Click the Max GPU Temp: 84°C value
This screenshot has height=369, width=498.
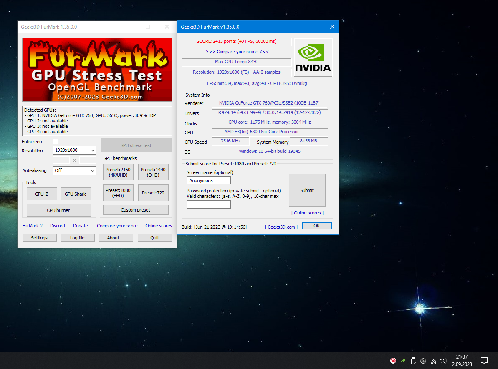237,62
